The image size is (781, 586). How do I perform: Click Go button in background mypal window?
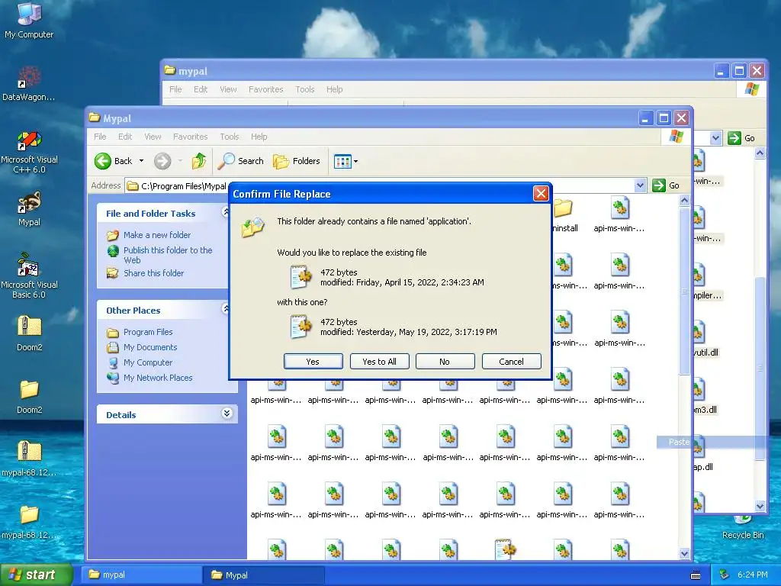coord(741,138)
